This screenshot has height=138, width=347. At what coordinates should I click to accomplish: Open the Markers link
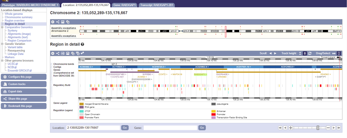(x=10, y=57)
